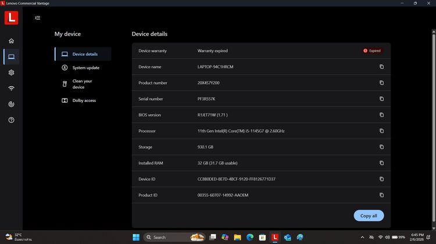Click storage value 930.1 GB
436x244 pixels.
[x=205, y=147]
